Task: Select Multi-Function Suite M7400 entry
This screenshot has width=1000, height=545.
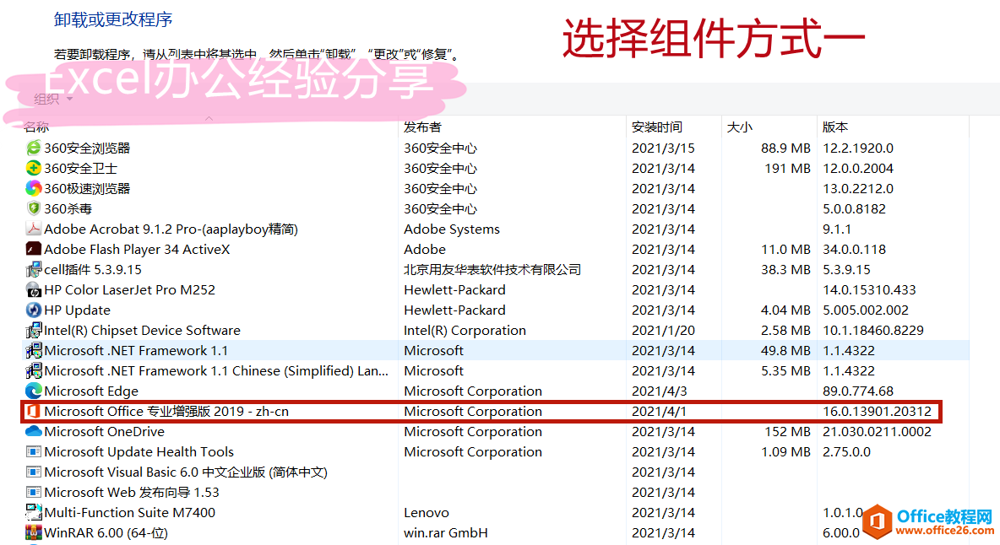Action: [x=129, y=513]
